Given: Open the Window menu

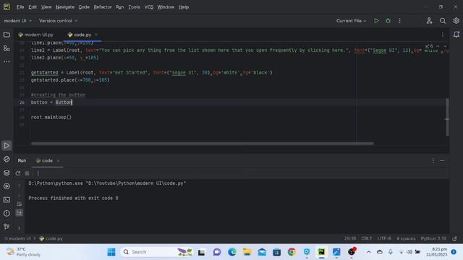Looking at the screenshot, I should [166, 7].
